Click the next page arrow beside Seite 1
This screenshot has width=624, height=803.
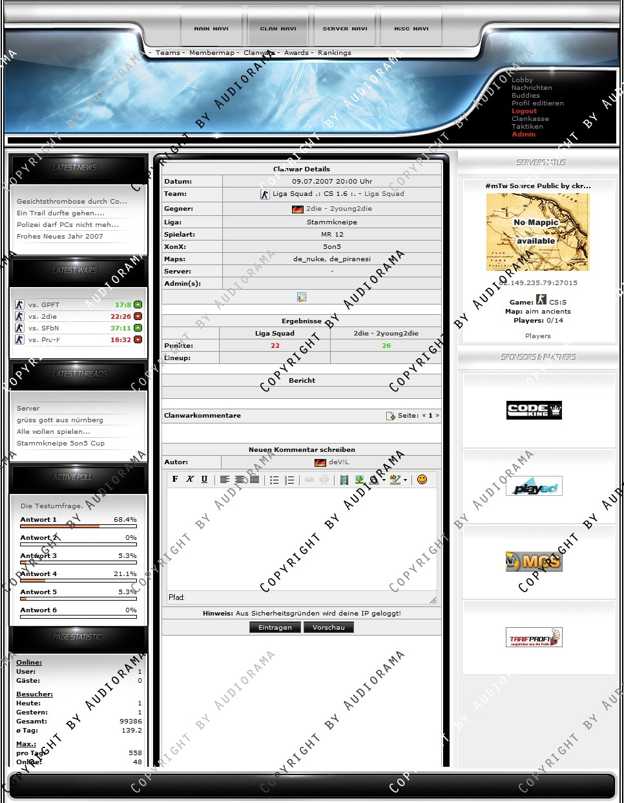(437, 416)
